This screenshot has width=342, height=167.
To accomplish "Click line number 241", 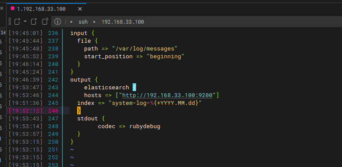I will pos(53,72).
